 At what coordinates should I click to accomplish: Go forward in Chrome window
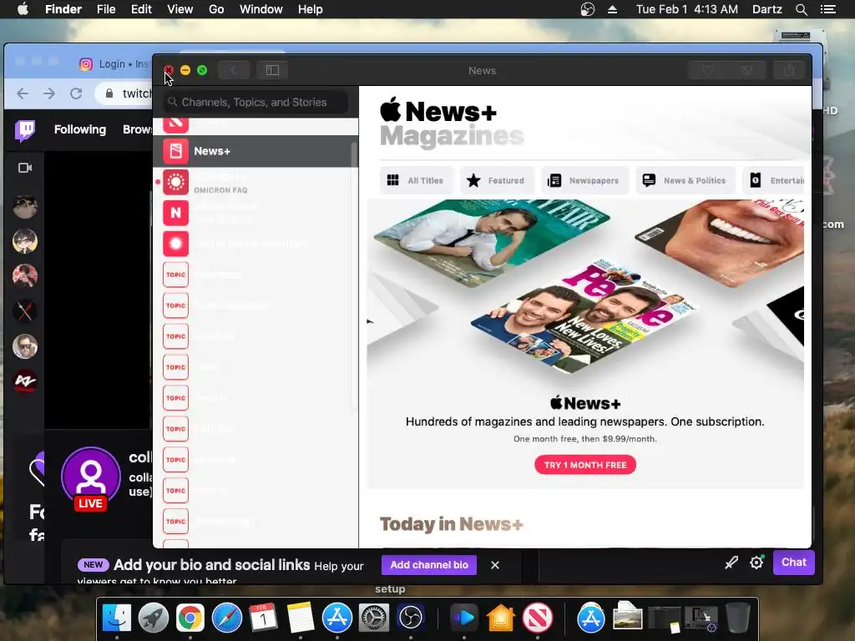click(49, 93)
